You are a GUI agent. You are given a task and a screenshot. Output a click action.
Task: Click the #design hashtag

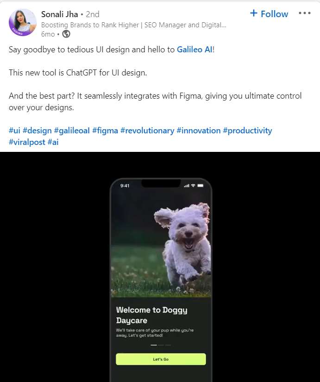click(37, 131)
